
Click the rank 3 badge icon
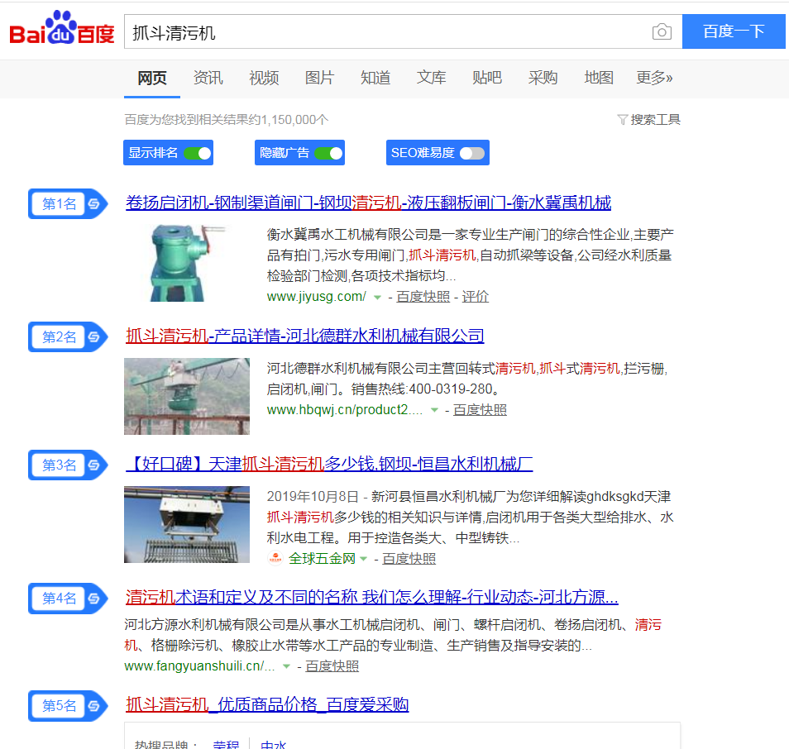coord(94,465)
